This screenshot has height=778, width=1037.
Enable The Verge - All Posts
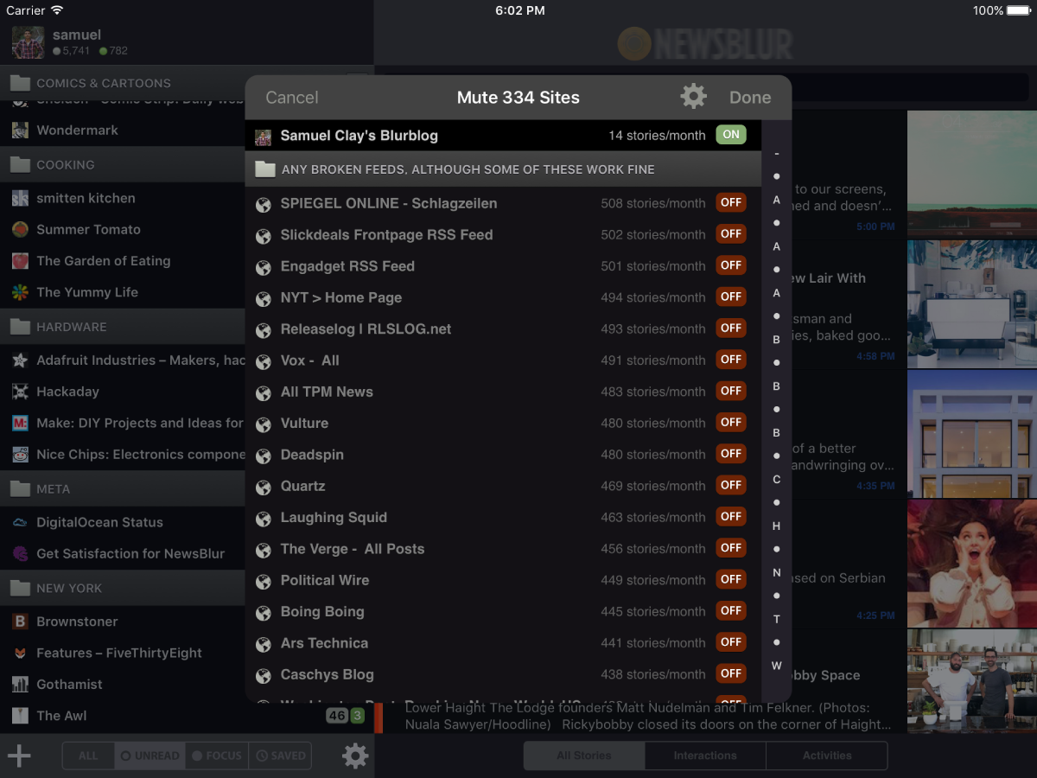pos(731,548)
